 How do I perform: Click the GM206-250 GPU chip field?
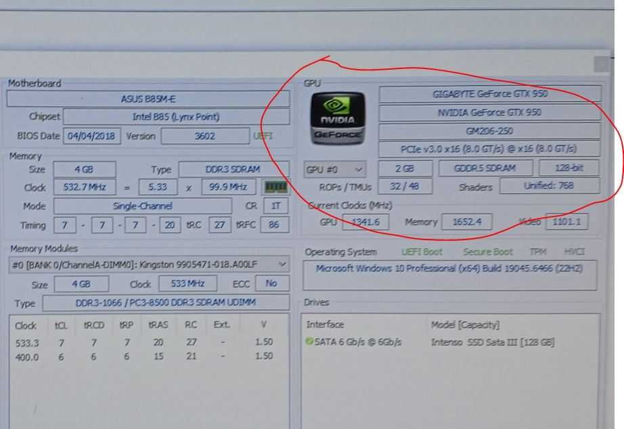point(490,131)
